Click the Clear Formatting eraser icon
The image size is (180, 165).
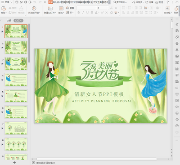tap(112, 13)
